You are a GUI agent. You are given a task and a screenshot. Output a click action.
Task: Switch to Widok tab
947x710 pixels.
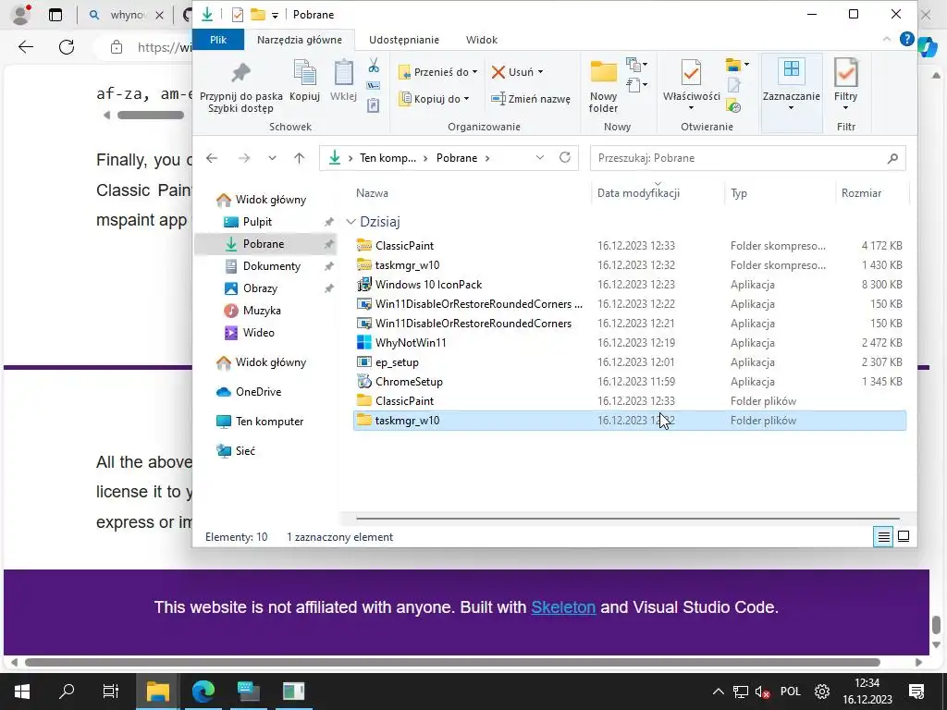pyautogui.click(x=481, y=40)
